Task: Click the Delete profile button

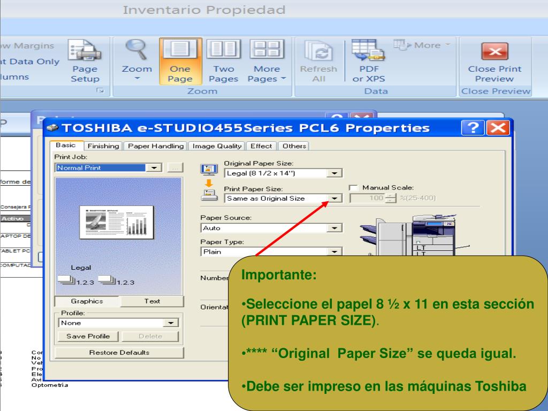Action: [150, 336]
